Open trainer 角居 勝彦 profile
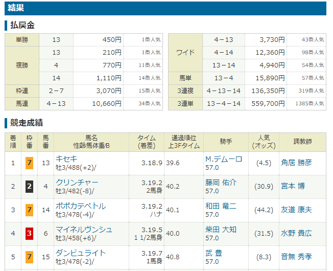This screenshot has height=271, width=333. [296, 163]
